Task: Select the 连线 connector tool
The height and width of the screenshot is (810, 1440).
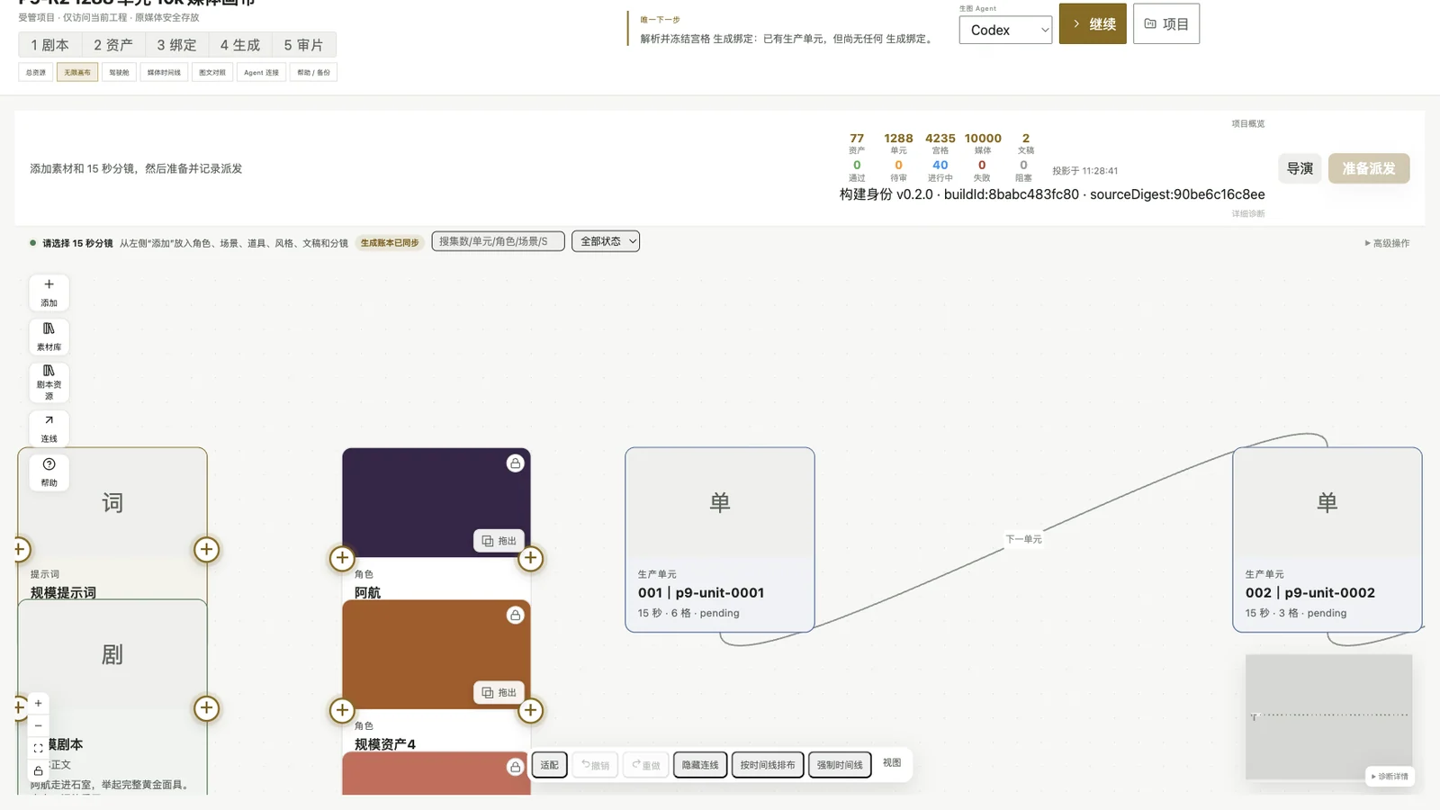Action: (49, 428)
